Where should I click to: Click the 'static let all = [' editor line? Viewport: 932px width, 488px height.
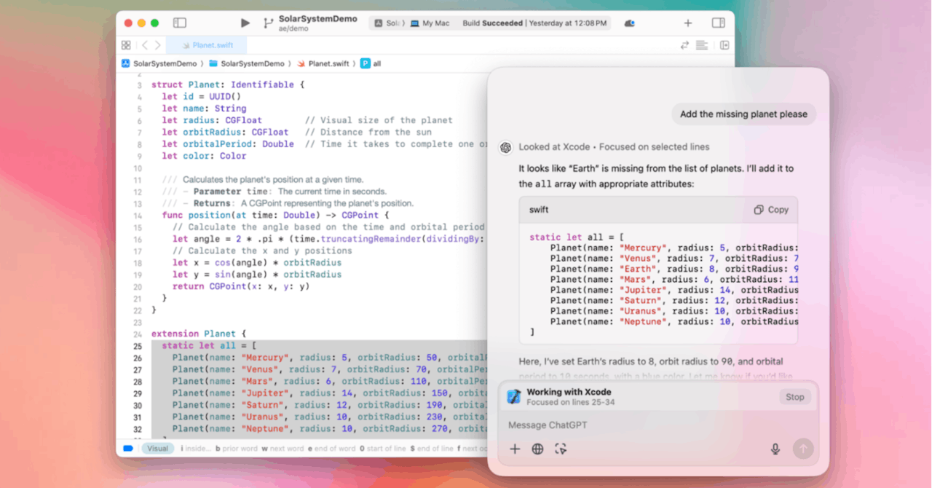(209, 346)
